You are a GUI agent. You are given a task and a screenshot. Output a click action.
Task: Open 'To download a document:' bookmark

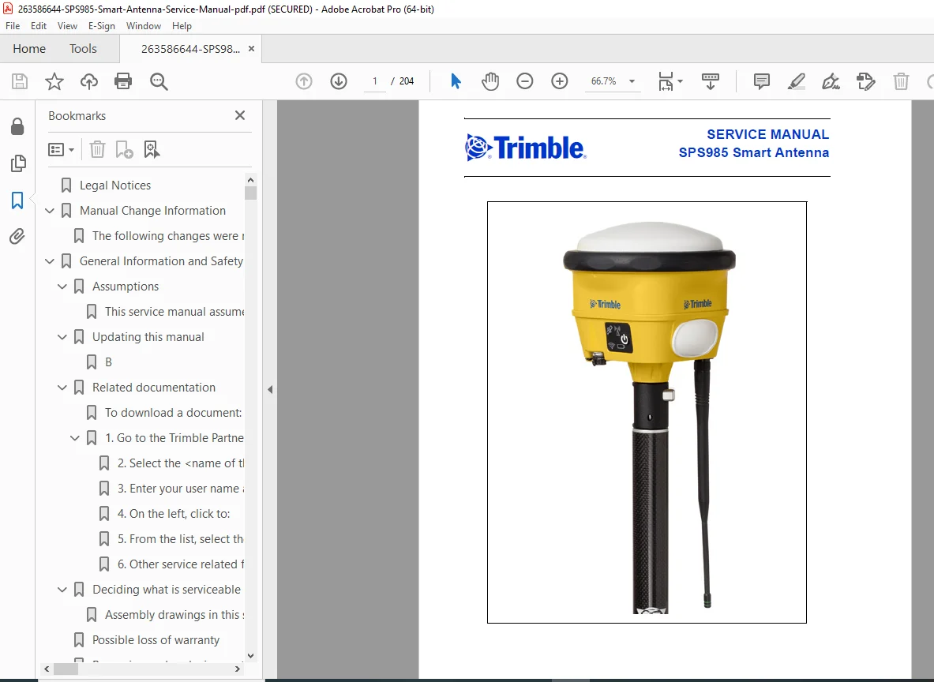[174, 413]
